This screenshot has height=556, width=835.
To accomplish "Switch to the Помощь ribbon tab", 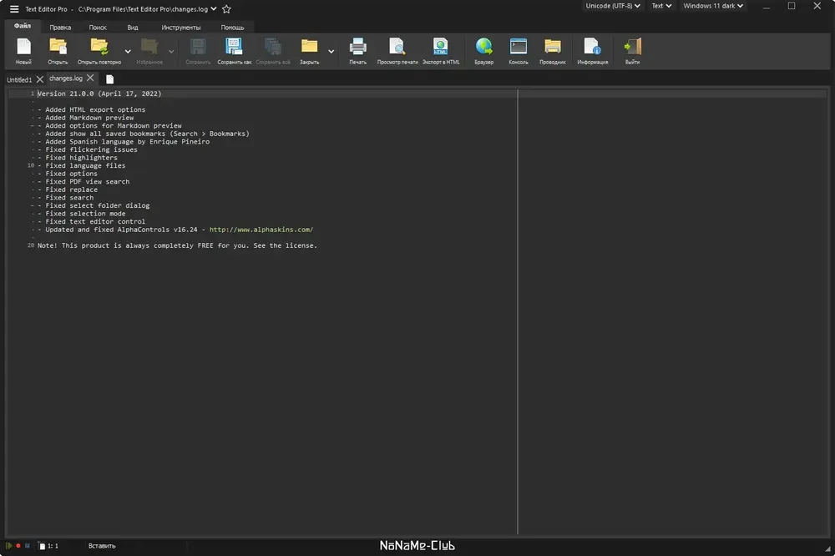I will pos(233,28).
